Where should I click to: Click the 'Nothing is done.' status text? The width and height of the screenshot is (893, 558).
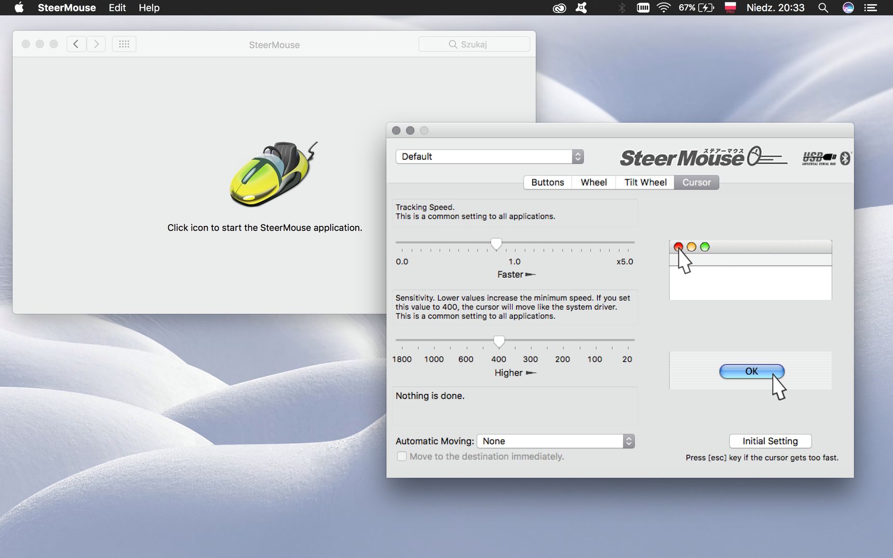(430, 396)
